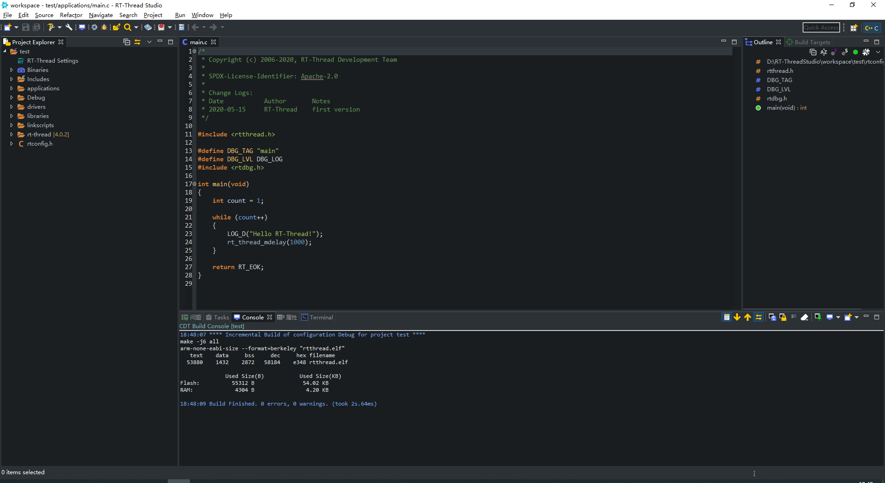Screen dimensions: 885x483
Task: Open dropdown arrow next to build hammer
Action: point(59,27)
